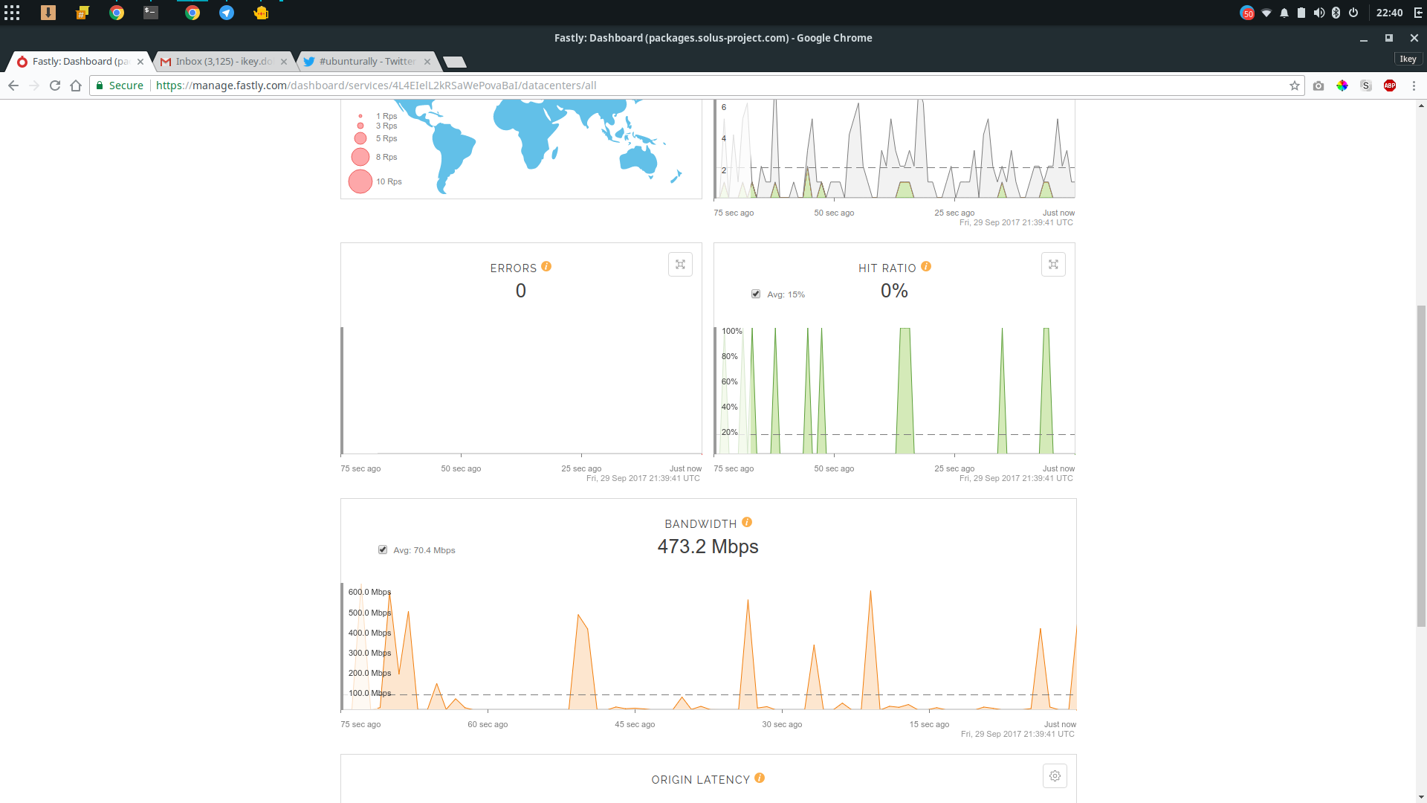This screenshot has width=1427, height=803.
Task: Open the screenshot camera extension
Action: click(x=1318, y=86)
